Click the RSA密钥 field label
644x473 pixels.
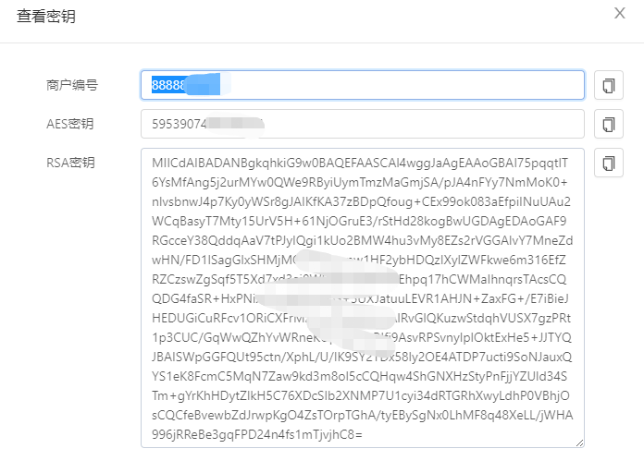70,163
